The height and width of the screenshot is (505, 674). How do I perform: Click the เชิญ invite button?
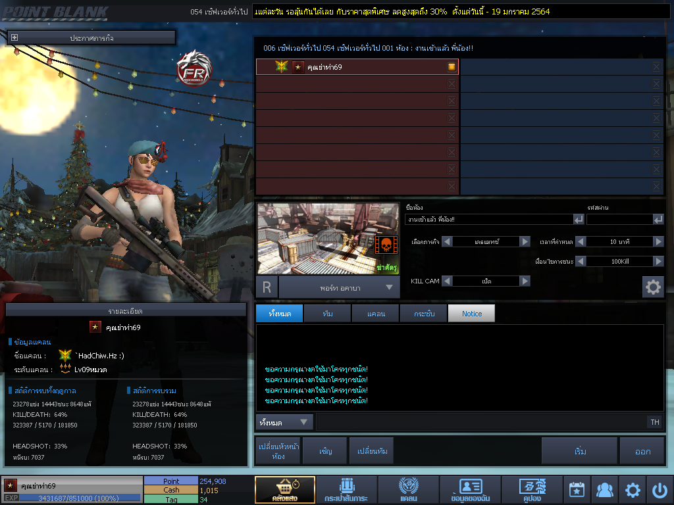[325, 451]
